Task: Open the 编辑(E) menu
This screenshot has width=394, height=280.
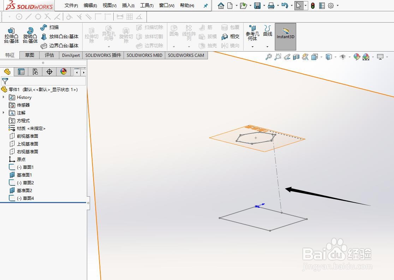Action: pos(90,6)
